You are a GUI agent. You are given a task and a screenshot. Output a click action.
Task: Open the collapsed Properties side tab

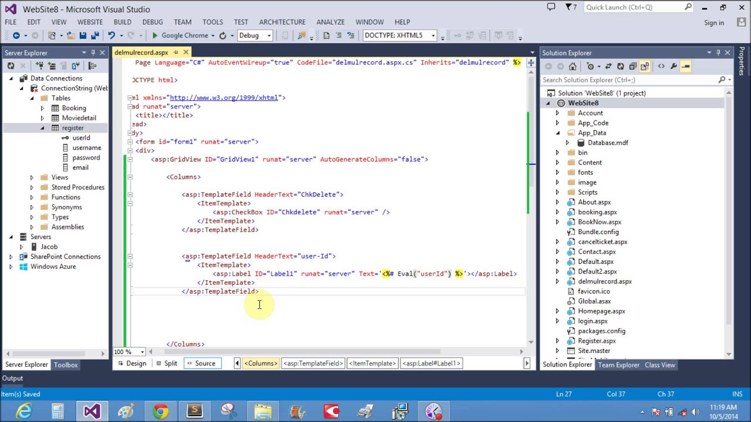[742, 61]
